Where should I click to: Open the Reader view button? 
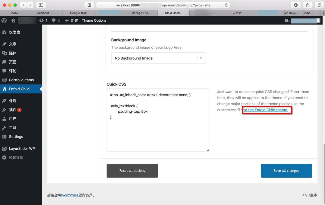point(89,5)
